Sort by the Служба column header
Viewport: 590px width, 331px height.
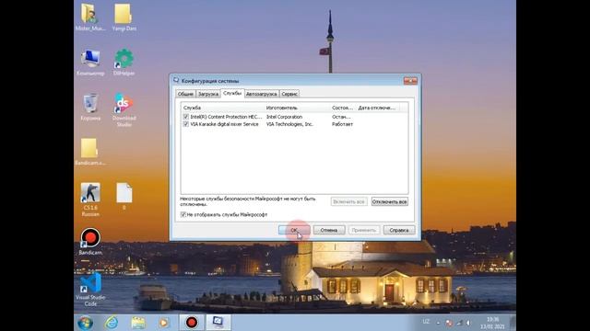[x=222, y=108]
